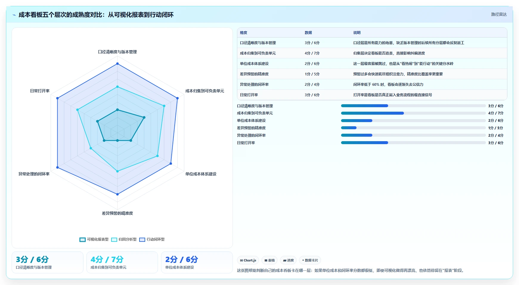The image size is (519, 285).
Task: Click the 数据卡片 tag chip
Action: [x=310, y=260]
